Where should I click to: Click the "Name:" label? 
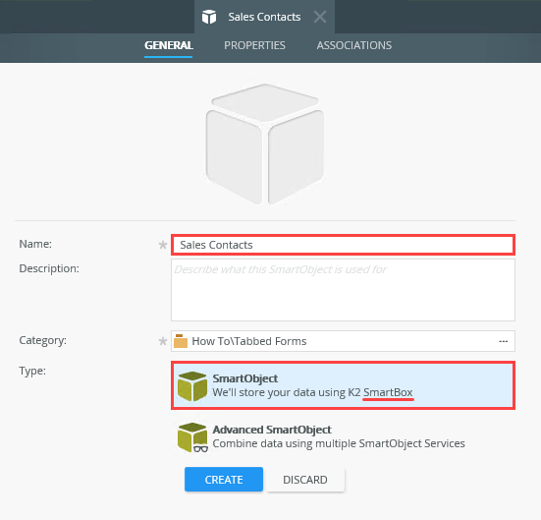coord(35,244)
